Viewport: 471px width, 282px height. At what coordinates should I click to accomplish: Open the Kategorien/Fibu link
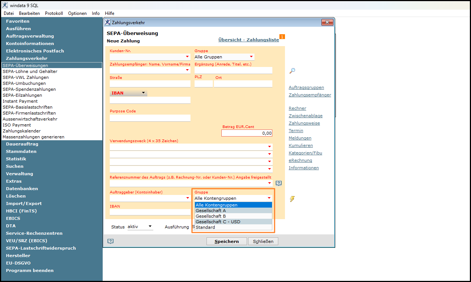click(x=305, y=153)
